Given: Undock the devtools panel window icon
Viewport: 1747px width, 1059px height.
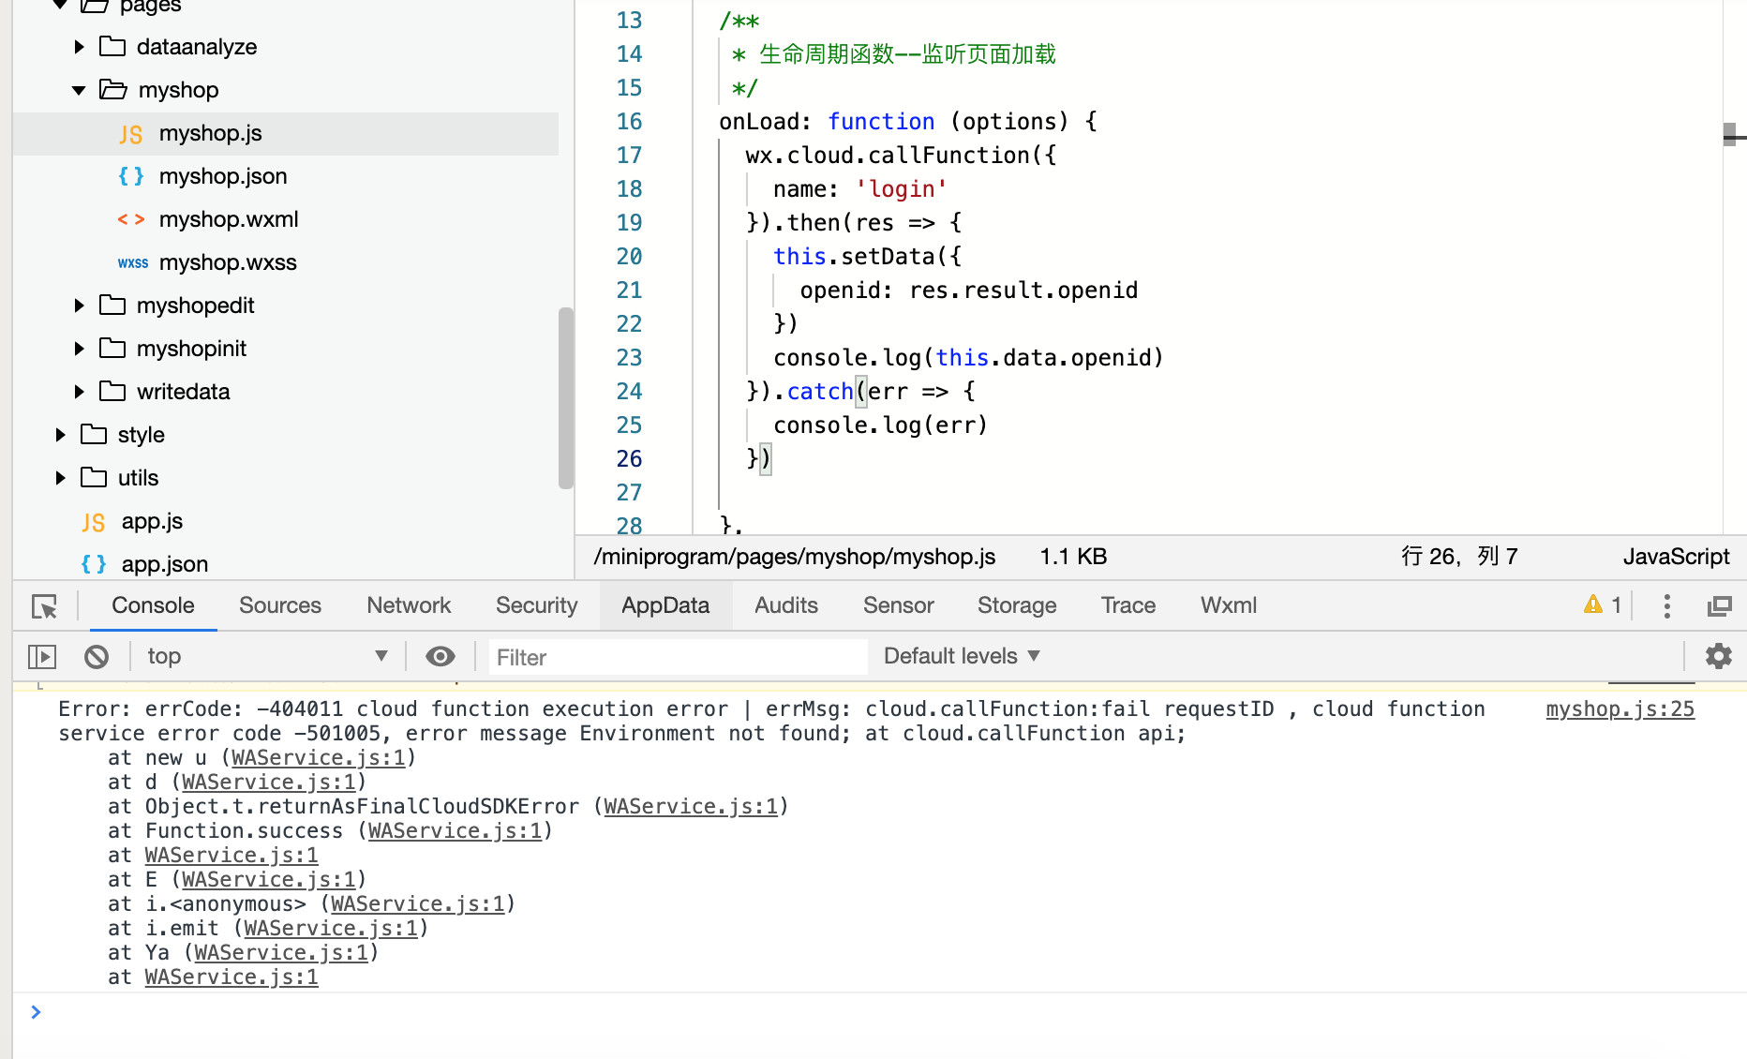Looking at the screenshot, I should click(x=1719, y=606).
